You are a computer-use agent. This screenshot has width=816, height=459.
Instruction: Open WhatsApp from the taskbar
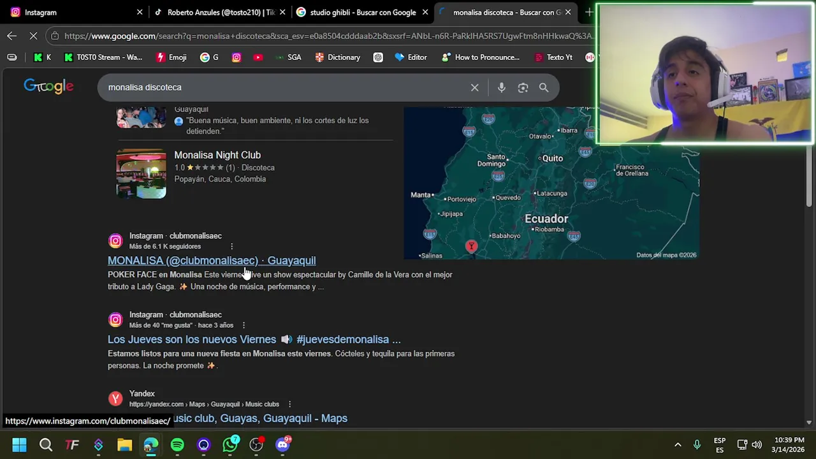[230, 444]
